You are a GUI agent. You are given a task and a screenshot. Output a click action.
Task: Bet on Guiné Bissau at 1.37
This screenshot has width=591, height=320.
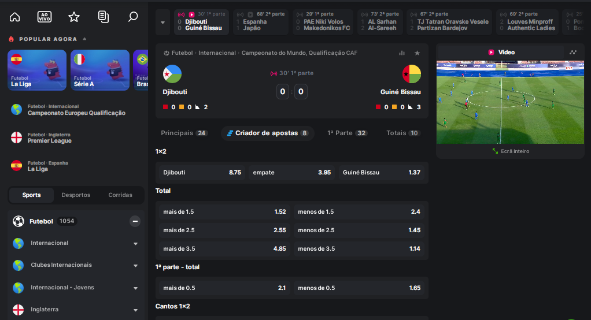(x=382, y=173)
